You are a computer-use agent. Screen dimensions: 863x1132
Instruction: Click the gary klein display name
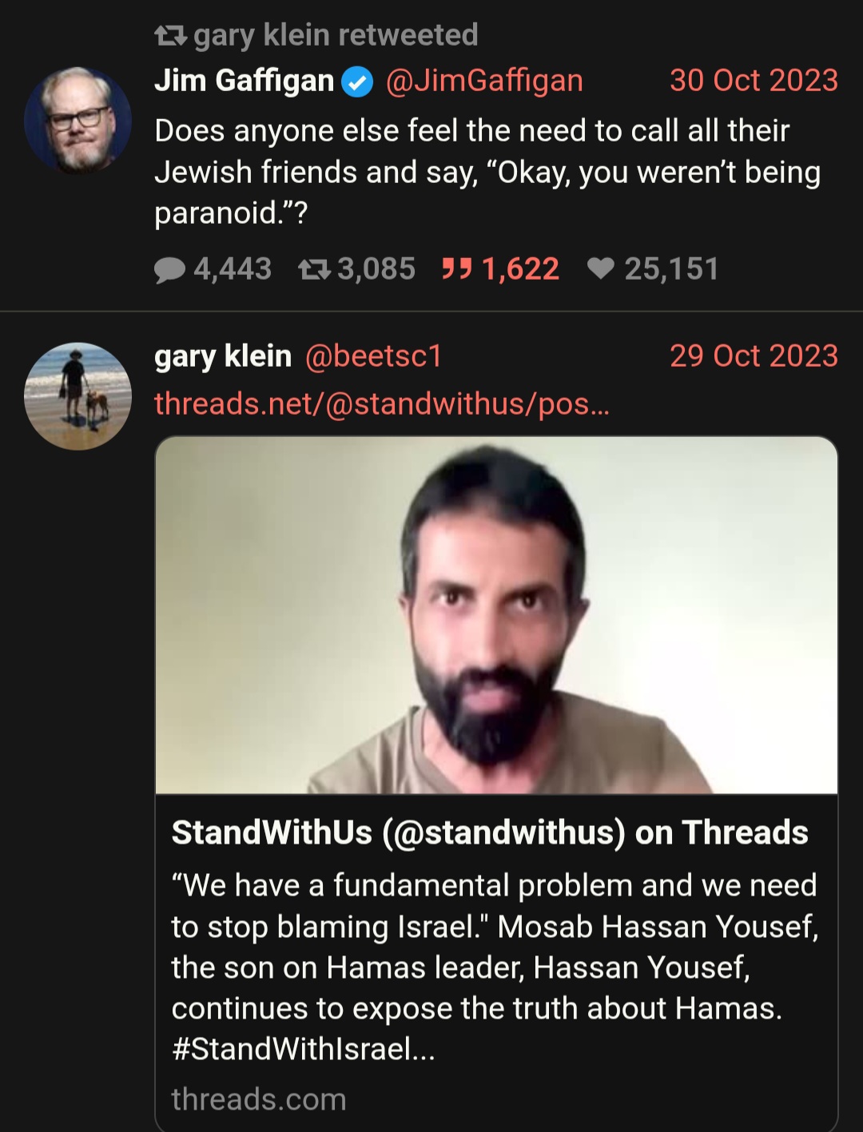click(x=223, y=356)
